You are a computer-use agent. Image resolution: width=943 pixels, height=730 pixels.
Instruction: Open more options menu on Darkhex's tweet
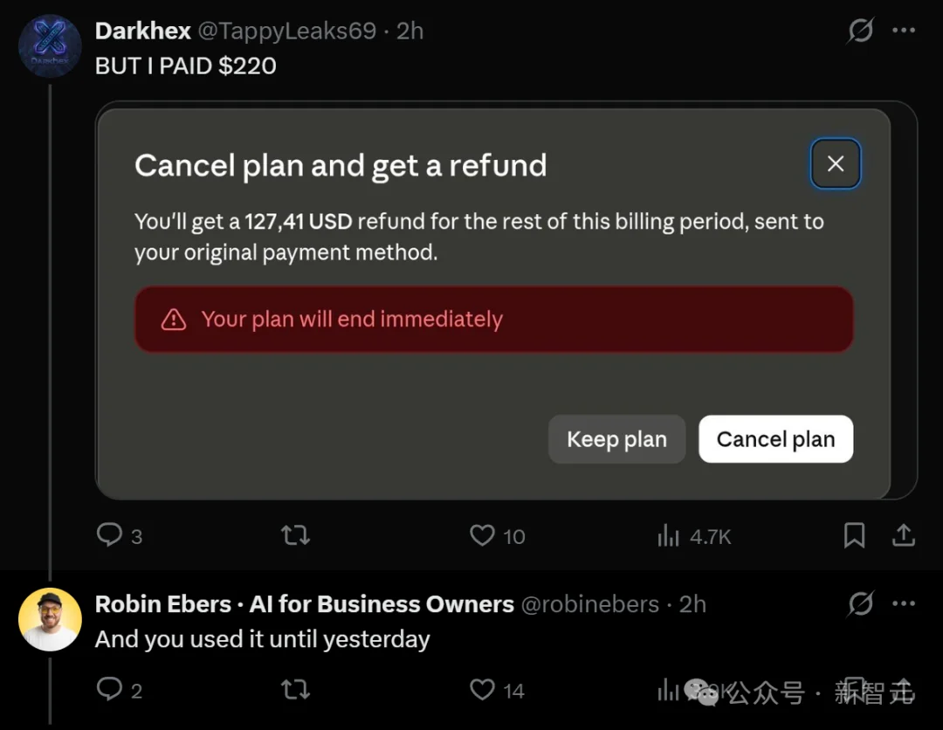[x=904, y=30]
